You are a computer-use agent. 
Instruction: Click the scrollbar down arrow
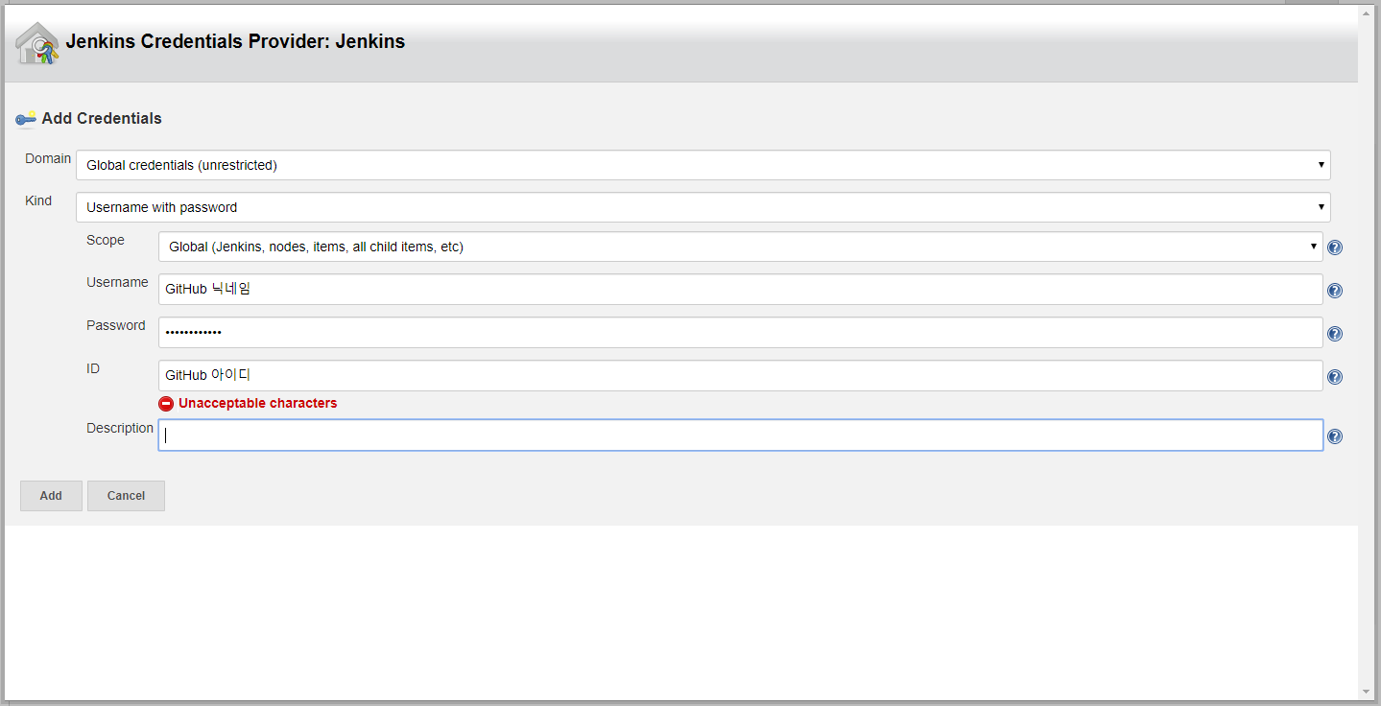tap(1367, 692)
